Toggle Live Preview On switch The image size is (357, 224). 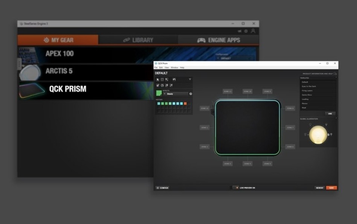click(x=235, y=188)
